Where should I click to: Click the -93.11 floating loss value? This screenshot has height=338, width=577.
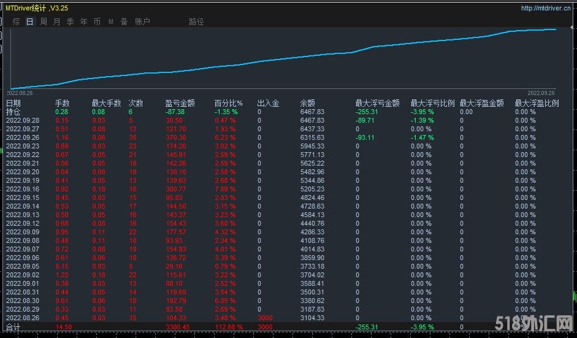pos(365,137)
